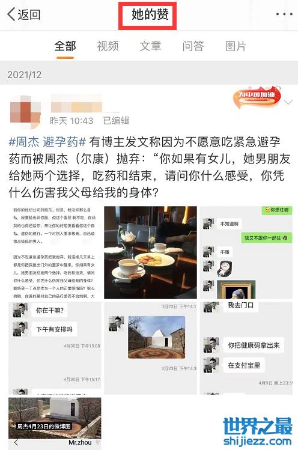Switch to the 视频 tab
The width and height of the screenshot is (298, 450).
108,46
